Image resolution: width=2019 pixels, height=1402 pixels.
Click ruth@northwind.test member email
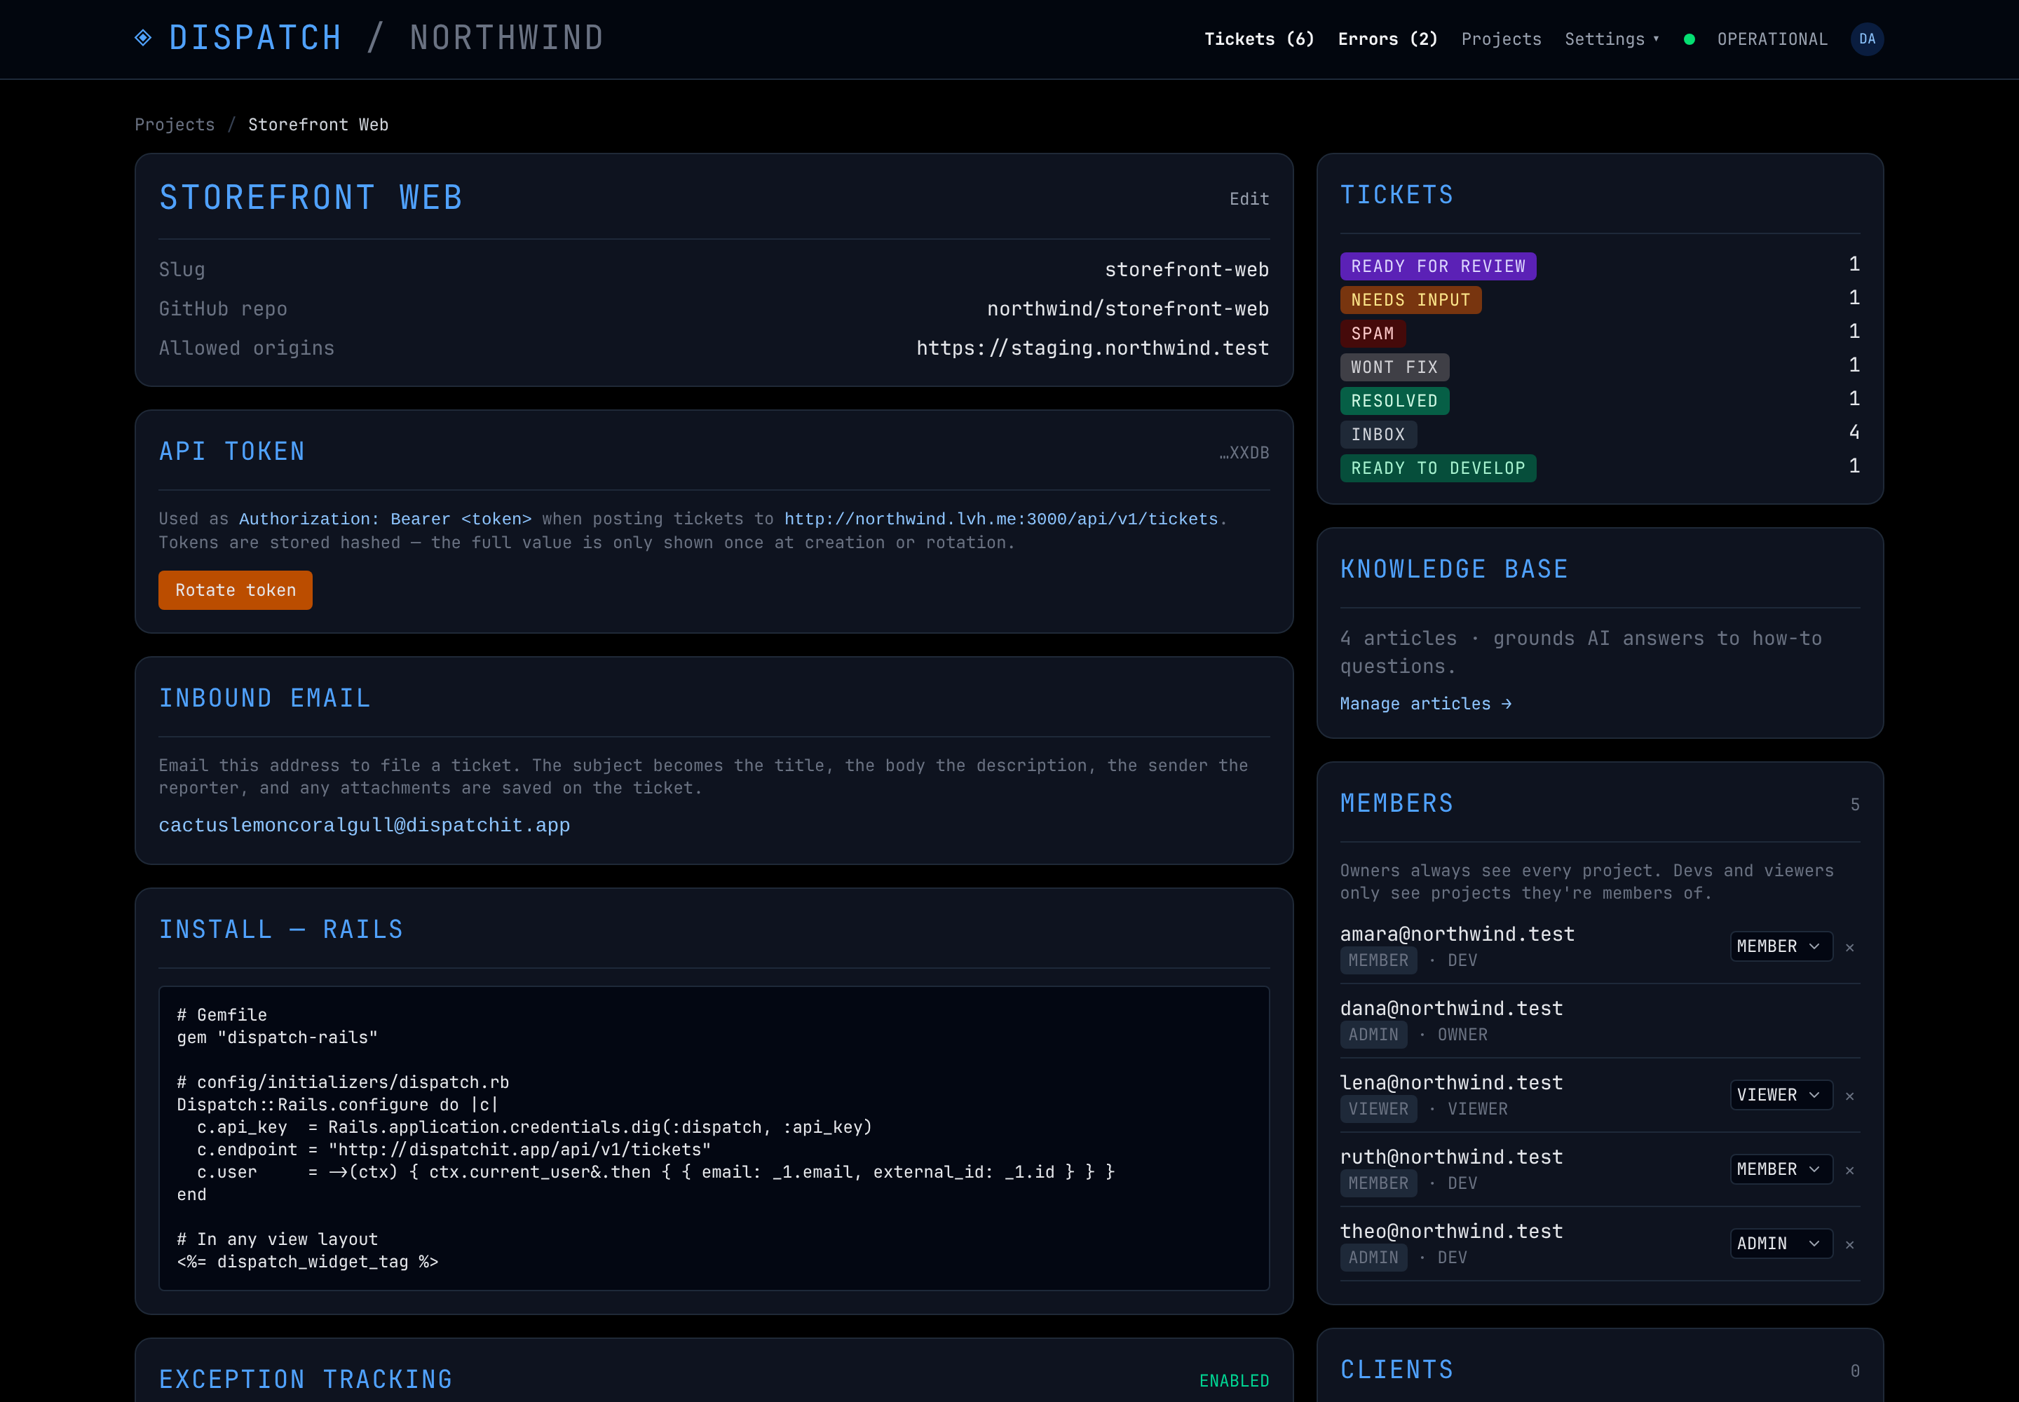[1450, 1157]
